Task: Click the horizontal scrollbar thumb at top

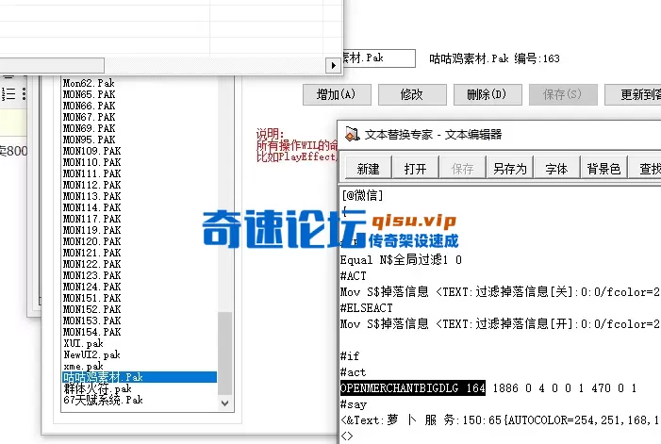Action: click(52, 65)
